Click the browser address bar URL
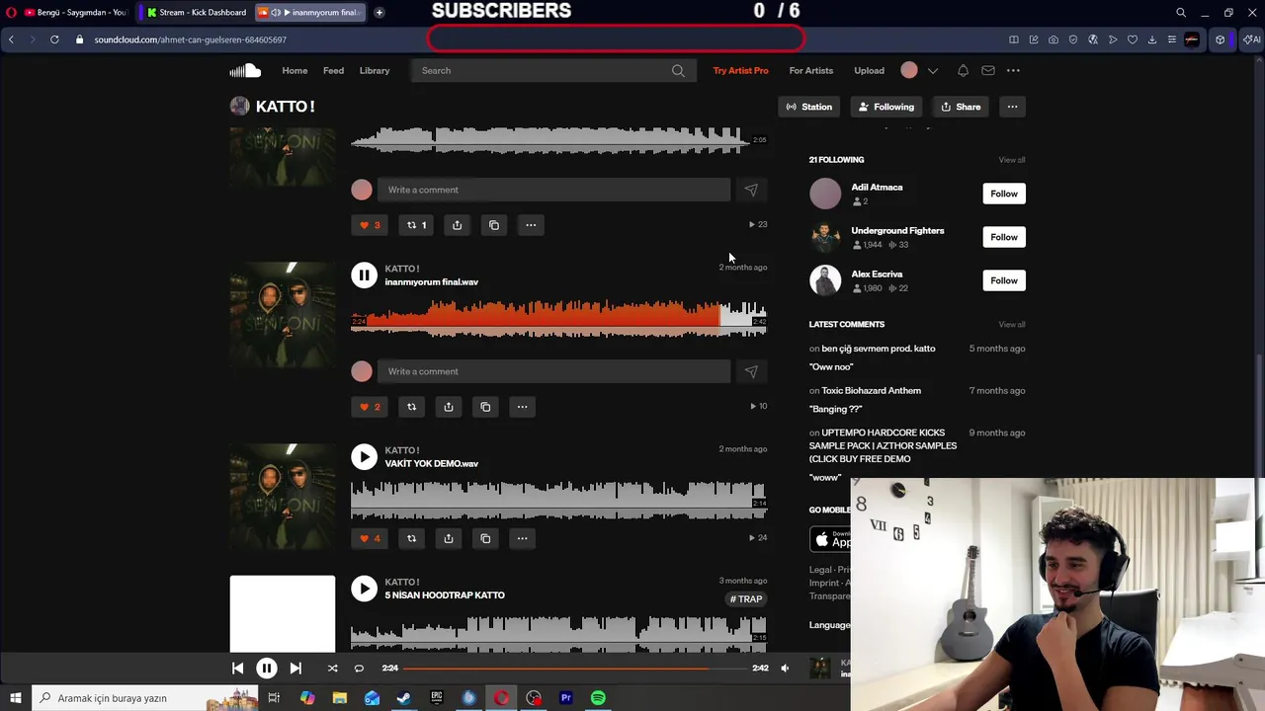The height and width of the screenshot is (711, 1265). click(191, 39)
